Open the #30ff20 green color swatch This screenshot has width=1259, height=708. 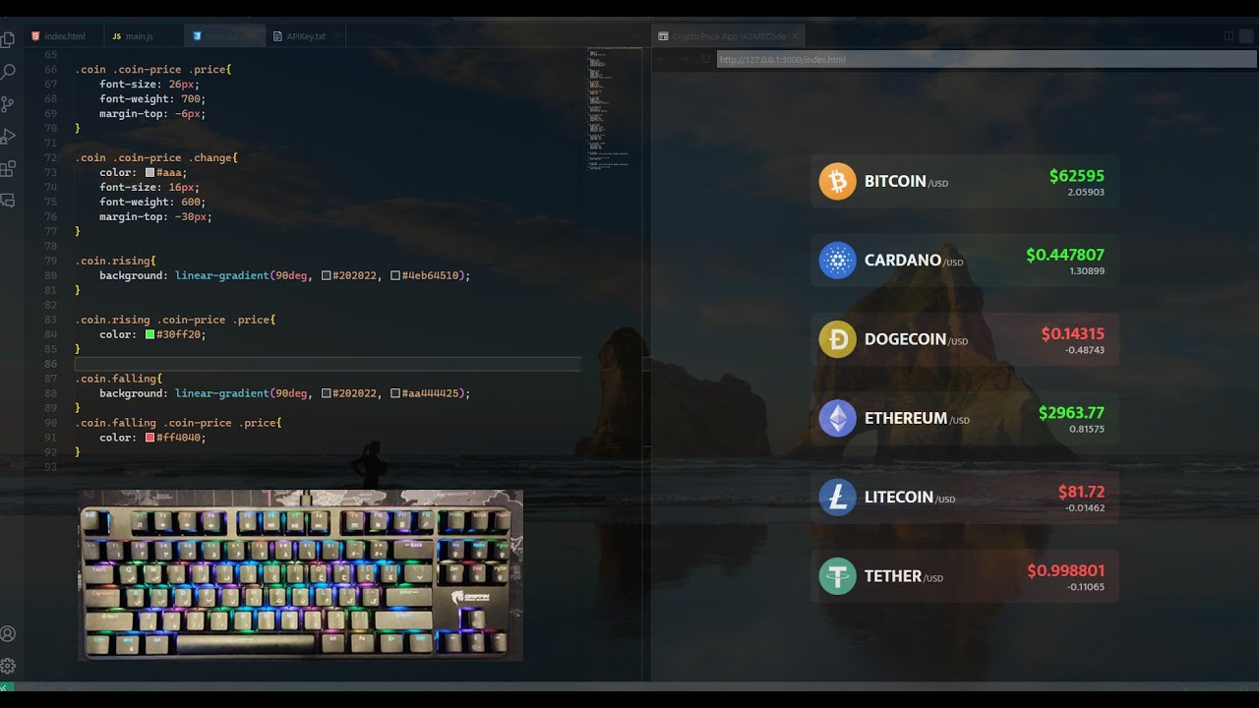(150, 334)
